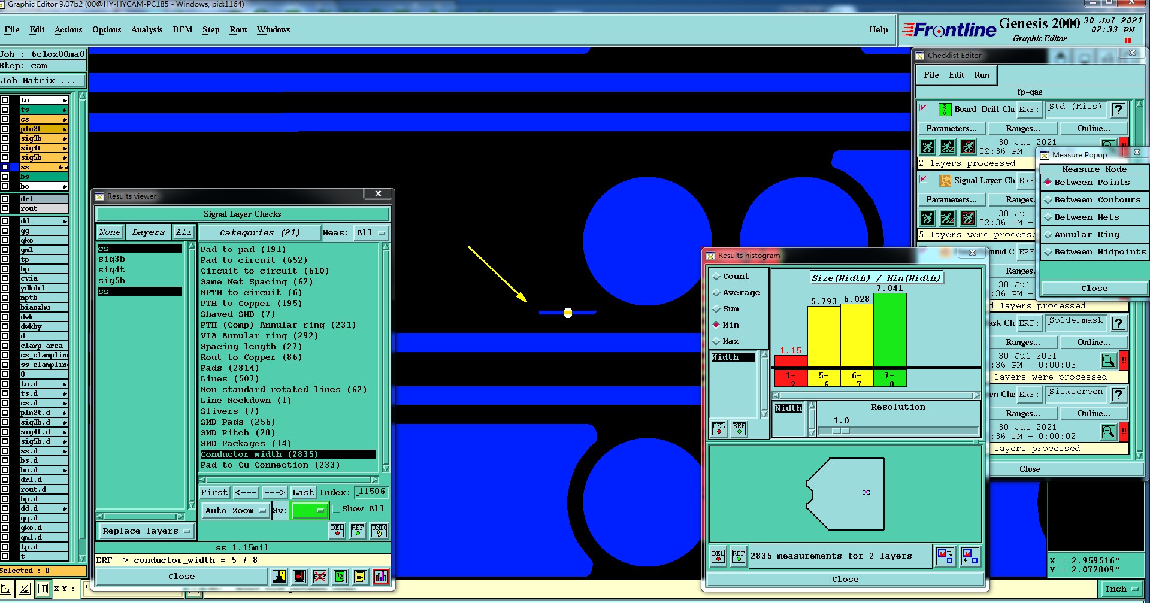Click second runner icon for Signal Layer check
This screenshot has height=603, width=1150.
tap(948, 217)
